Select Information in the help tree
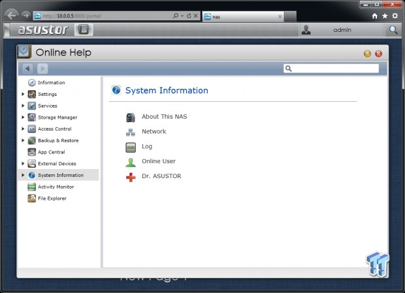The image size is (405, 293). [52, 82]
